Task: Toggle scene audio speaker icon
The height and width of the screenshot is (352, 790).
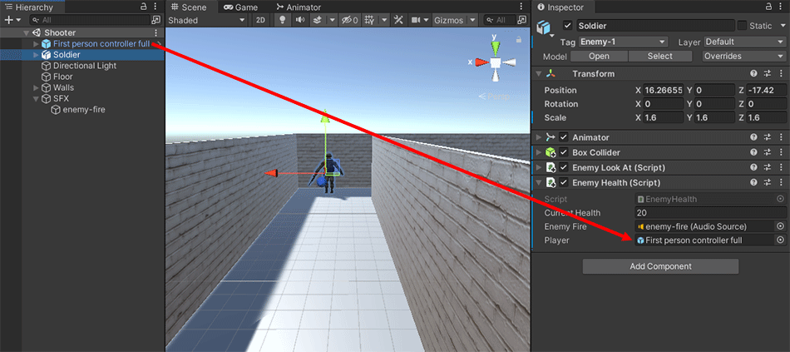Action: pos(299,20)
